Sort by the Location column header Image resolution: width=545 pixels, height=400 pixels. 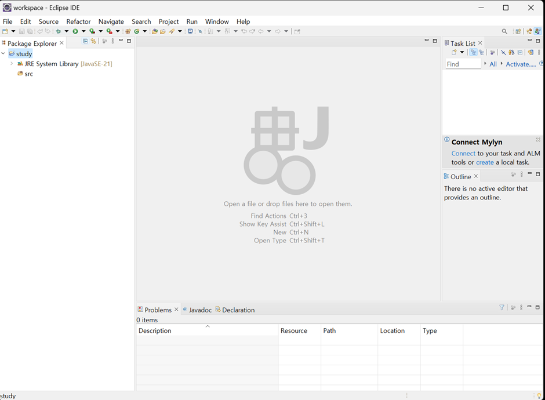point(399,330)
